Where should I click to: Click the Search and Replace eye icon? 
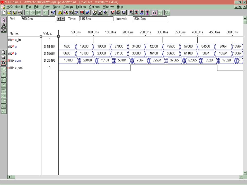pyautogui.click(x=137, y=13)
